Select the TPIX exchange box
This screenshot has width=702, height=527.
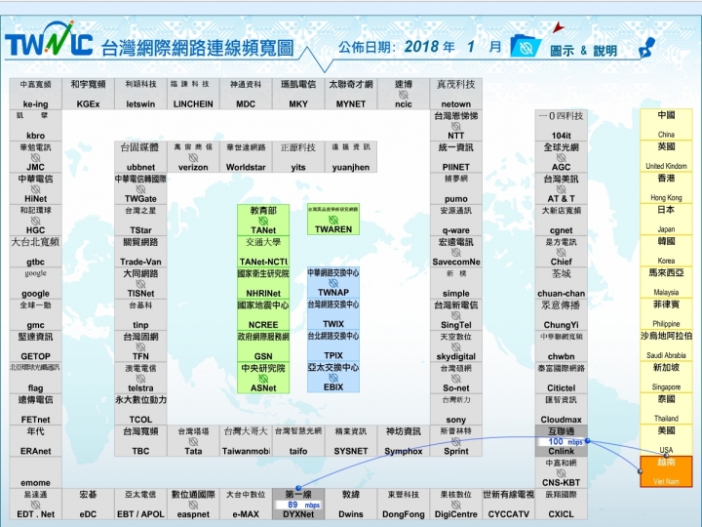333,345
